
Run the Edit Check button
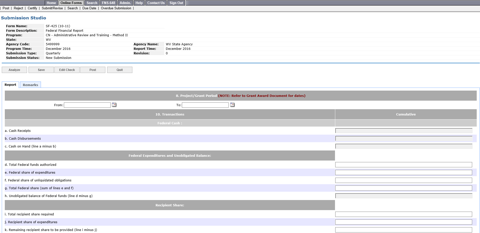[67, 70]
